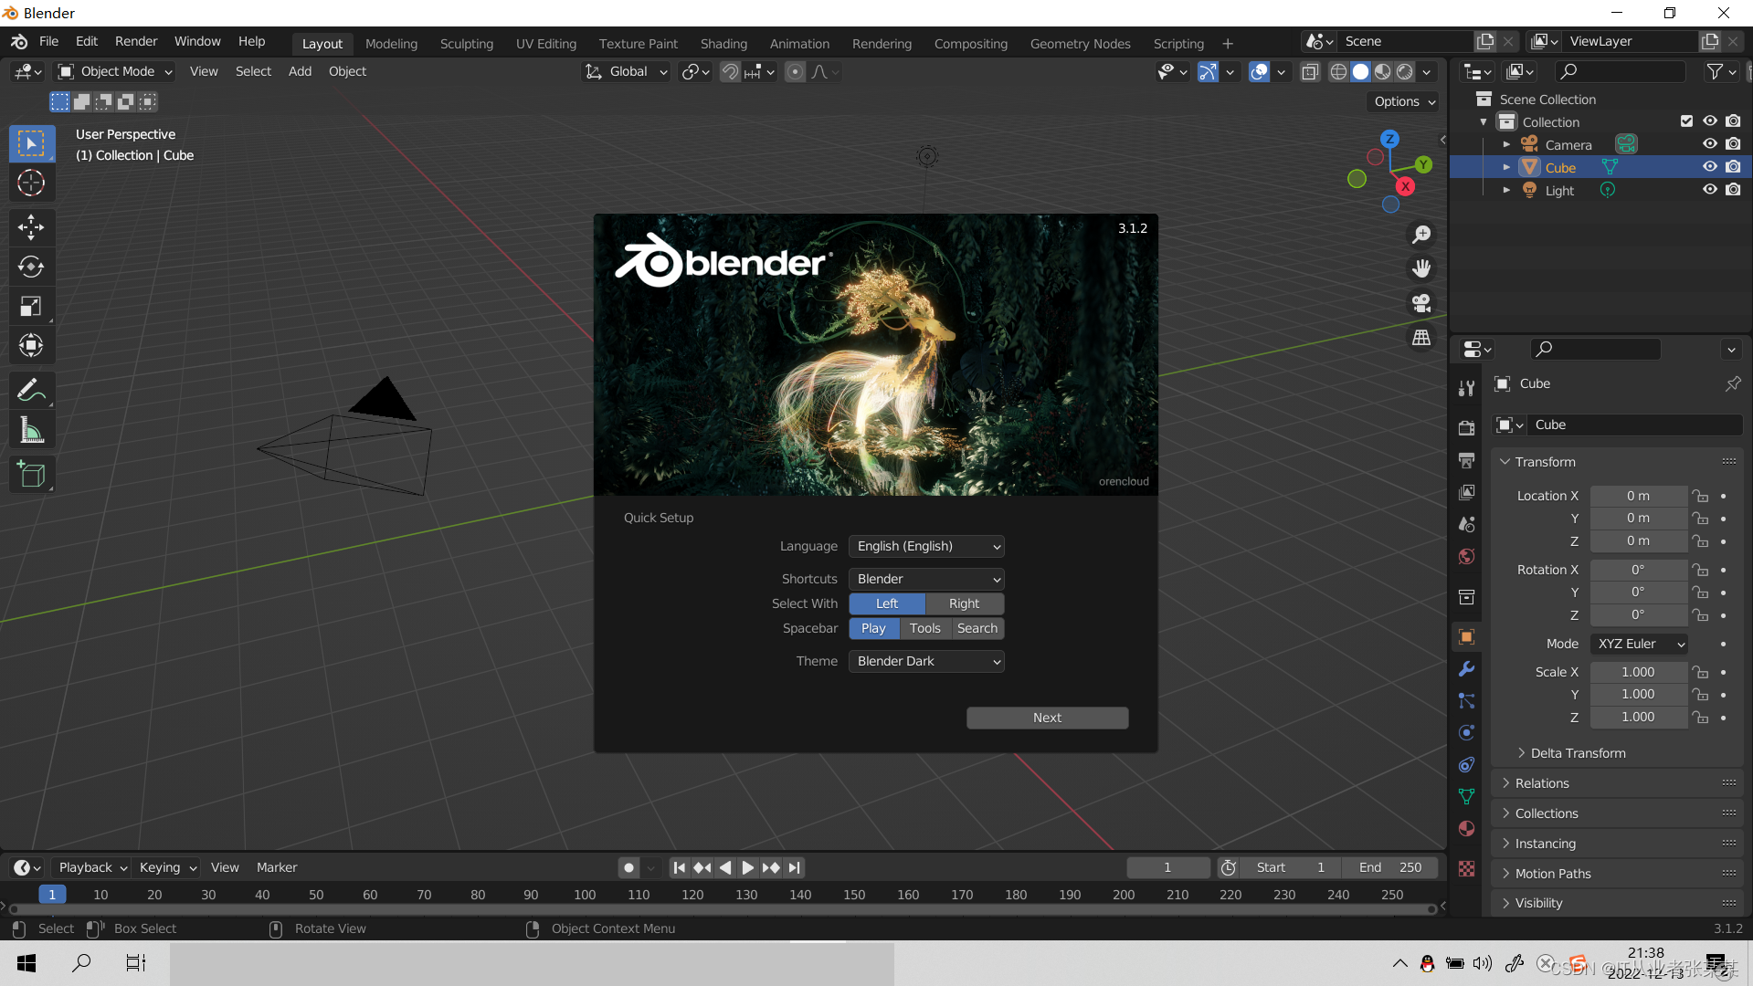The height and width of the screenshot is (986, 1753).
Task: Toggle auto keying record button
Action: tap(628, 867)
